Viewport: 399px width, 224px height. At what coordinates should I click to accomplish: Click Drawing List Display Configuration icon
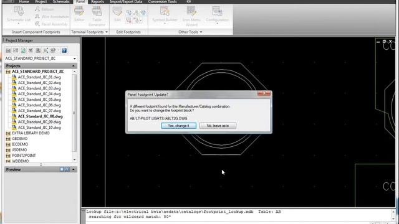tap(46, 50)
